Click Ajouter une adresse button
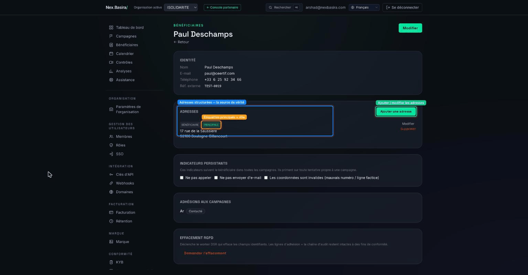This screenshot has width=528, height=275. point(396,111)
